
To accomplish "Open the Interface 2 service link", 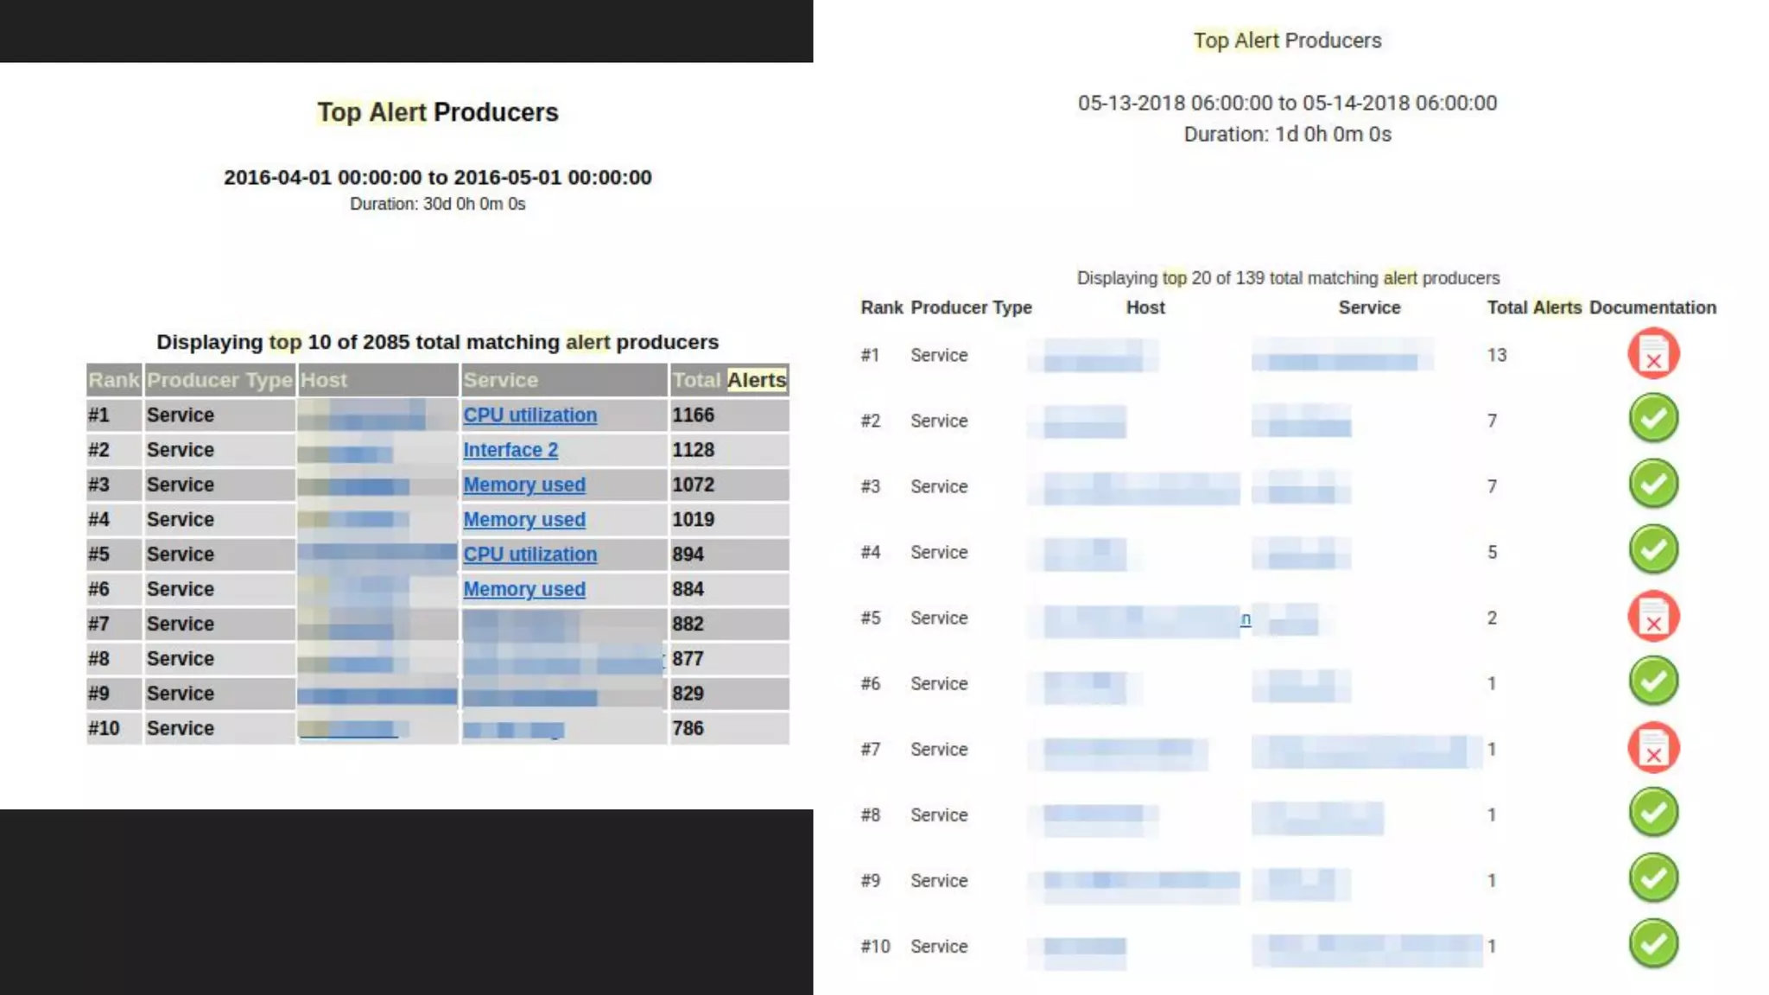I will tap(510, 450).
